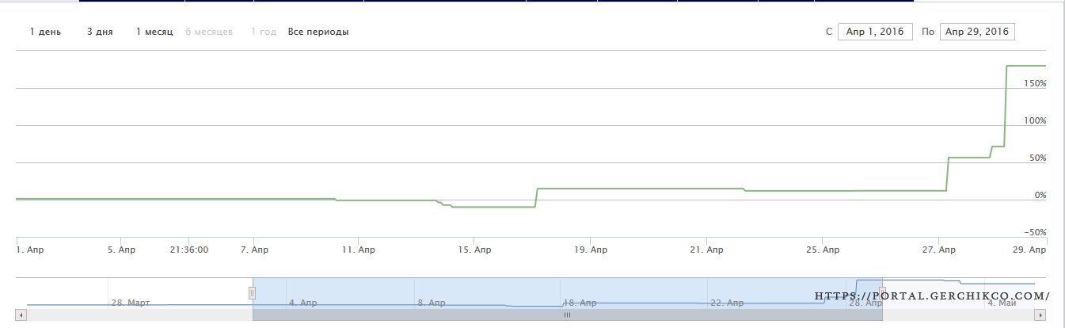Switch range to '3 дня'
The image size is (1065, 328).
click(100, 32)
